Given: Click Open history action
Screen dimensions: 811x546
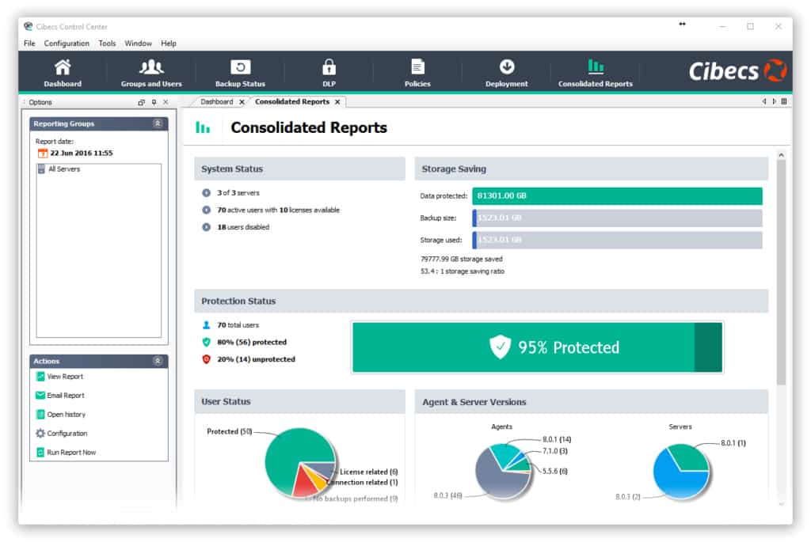Looking at the screenshot, I should click(x=67, y=415).
